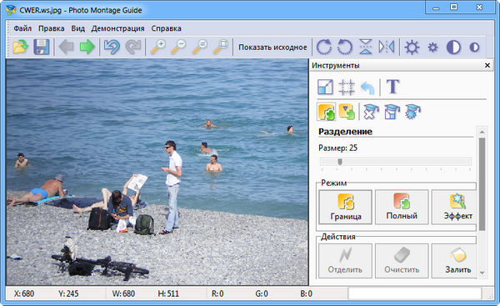Click the gray redo arrow icon

coord(133,47)
